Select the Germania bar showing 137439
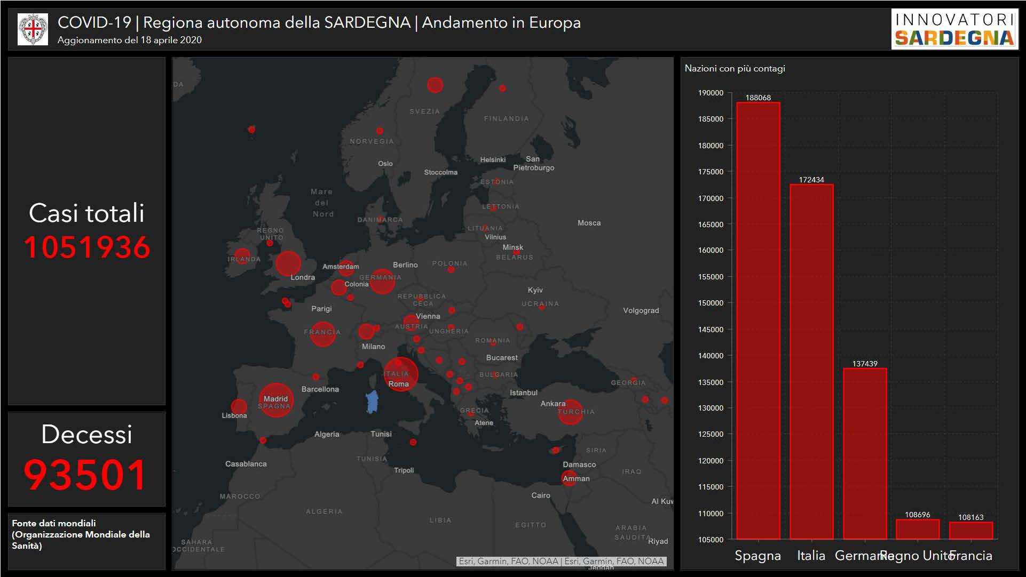This screenshot has width=1026, height=577. click(865, 453)
